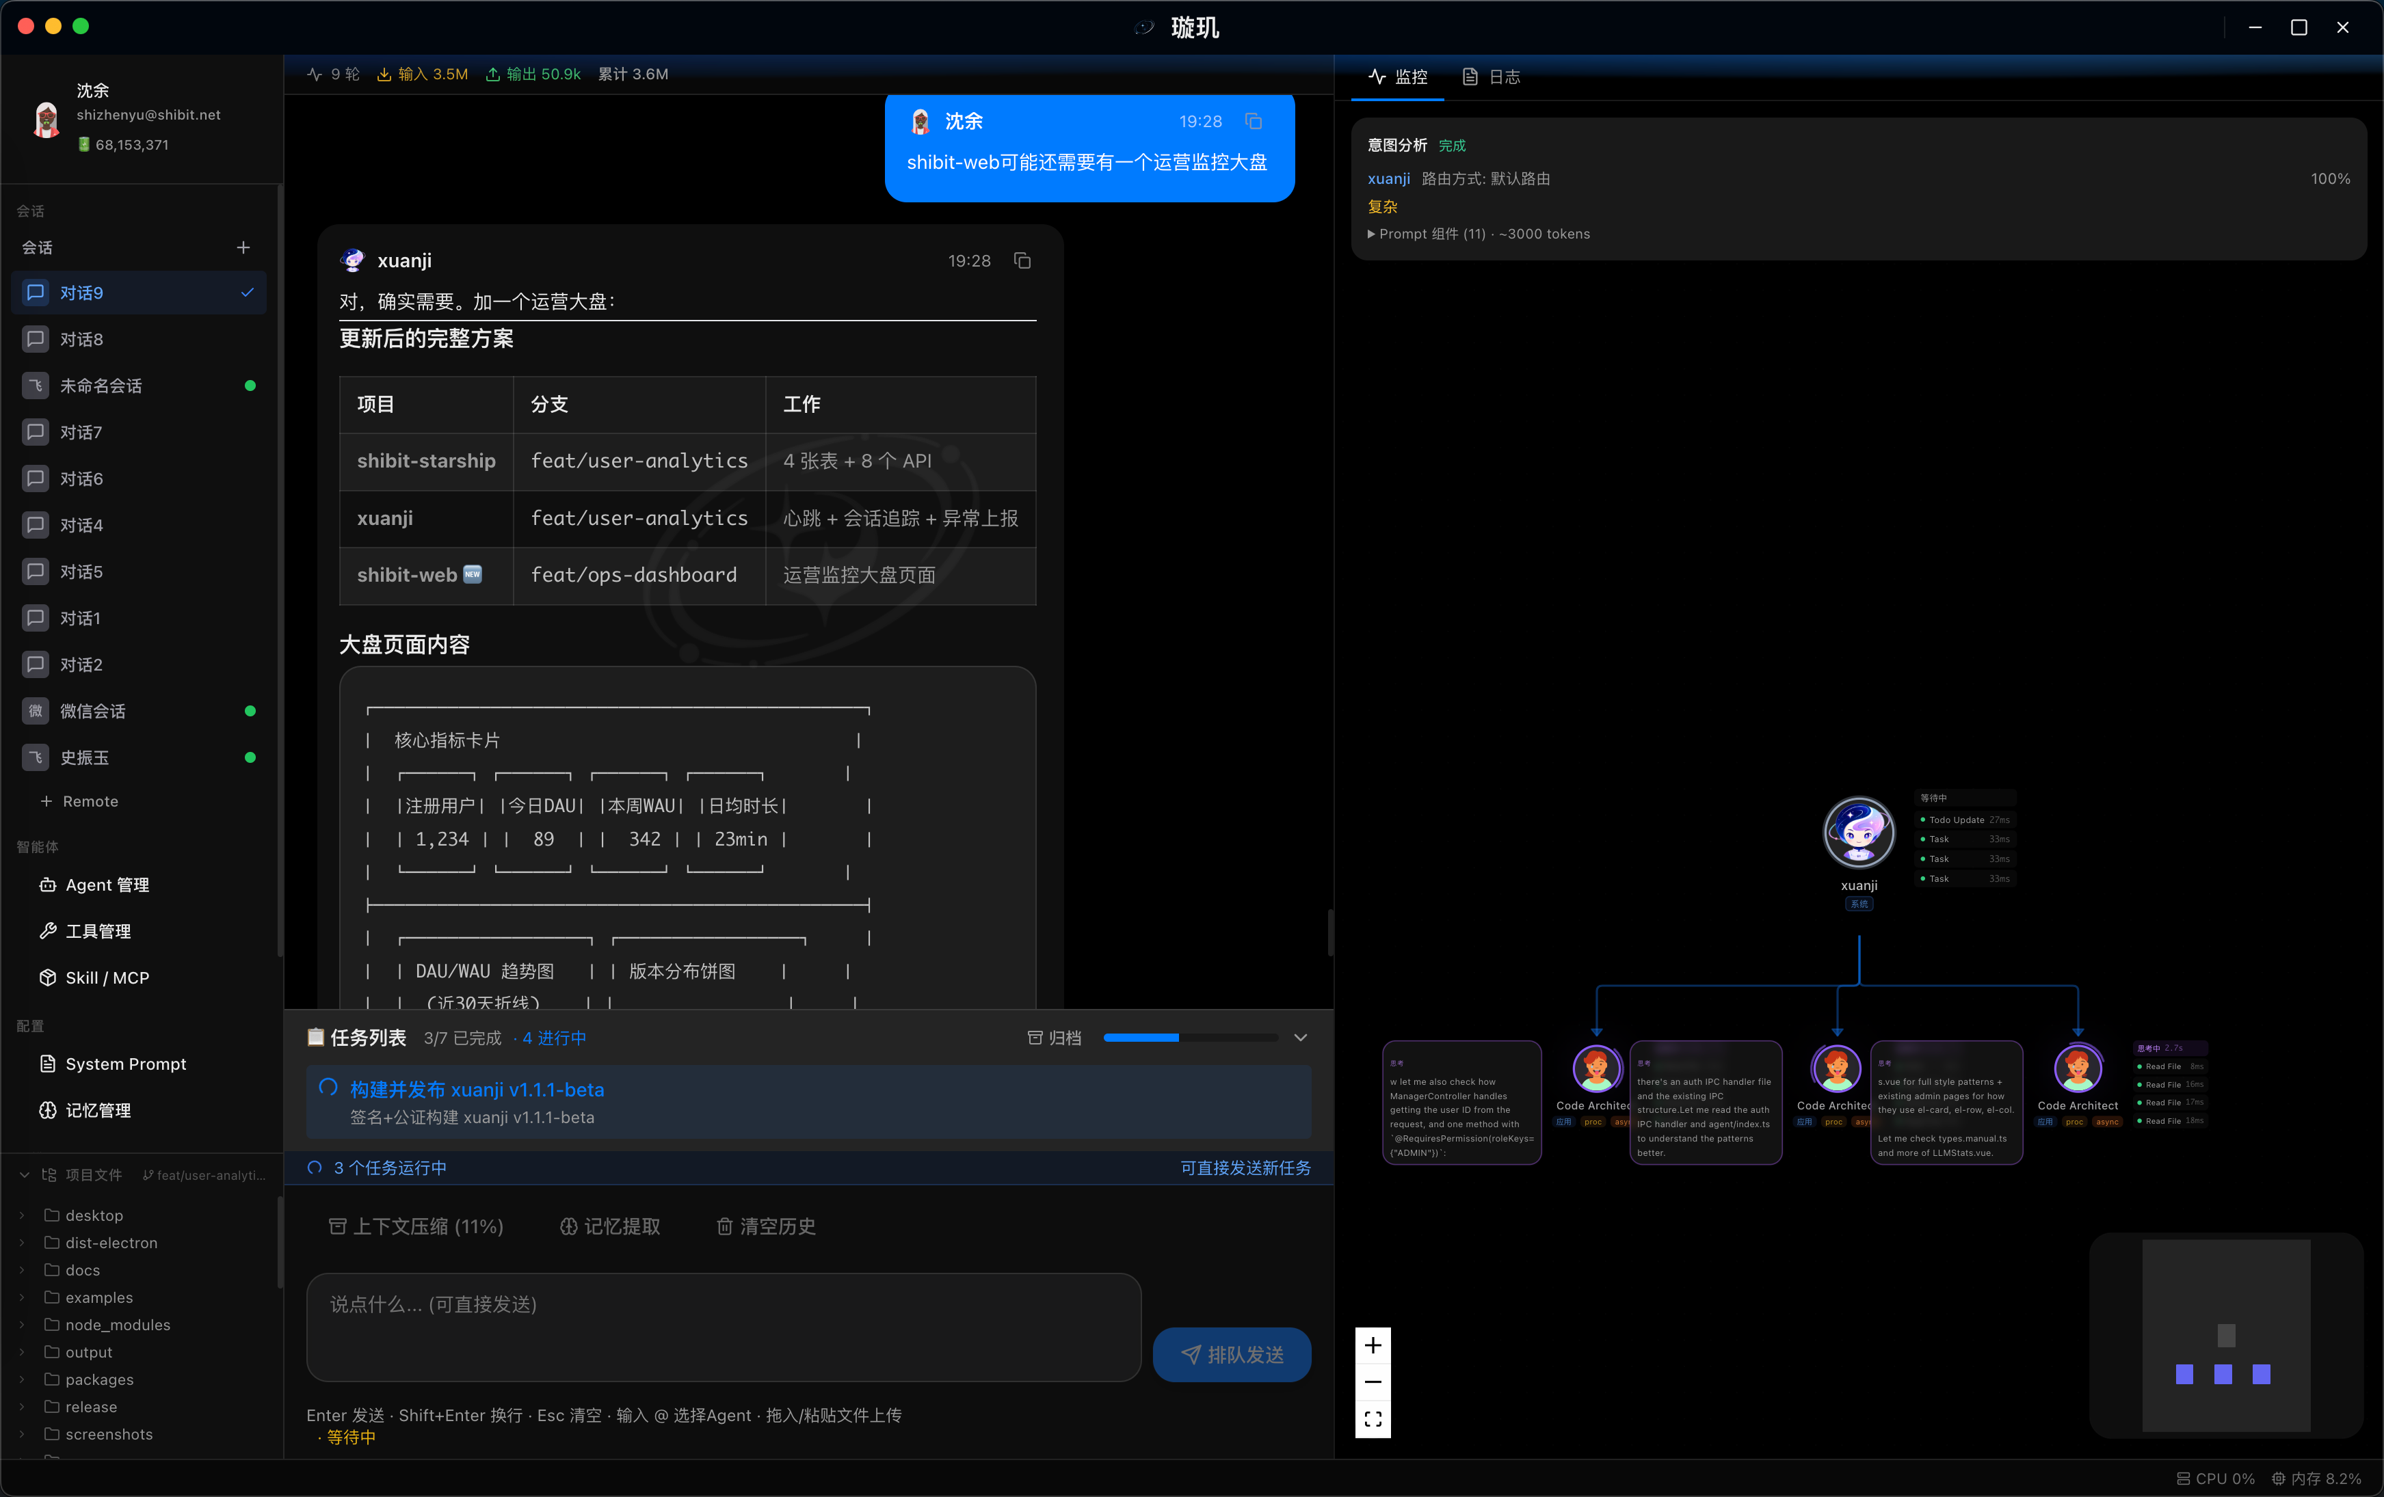Collapse the 项目文件 section
The image size is (2384, 1497).
[x=24, y=1176]
